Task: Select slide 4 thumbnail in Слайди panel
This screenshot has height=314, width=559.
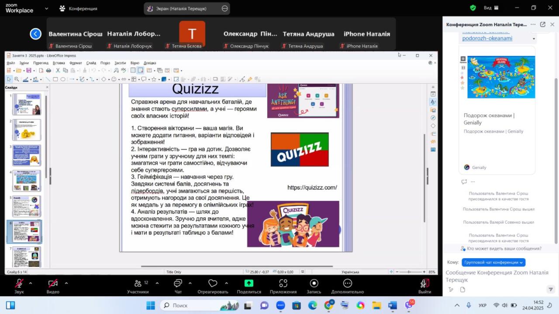Action: 27,181
